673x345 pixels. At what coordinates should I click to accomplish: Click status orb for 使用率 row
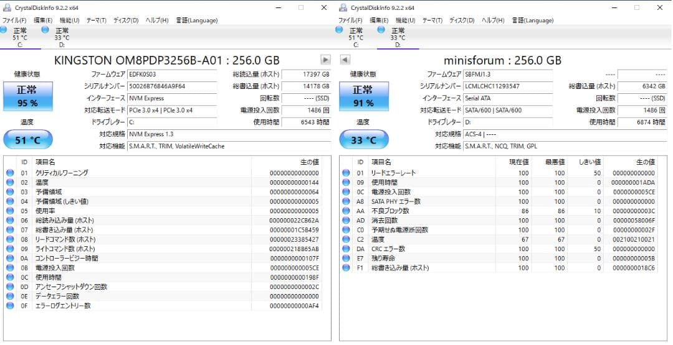tap(10, 211)
